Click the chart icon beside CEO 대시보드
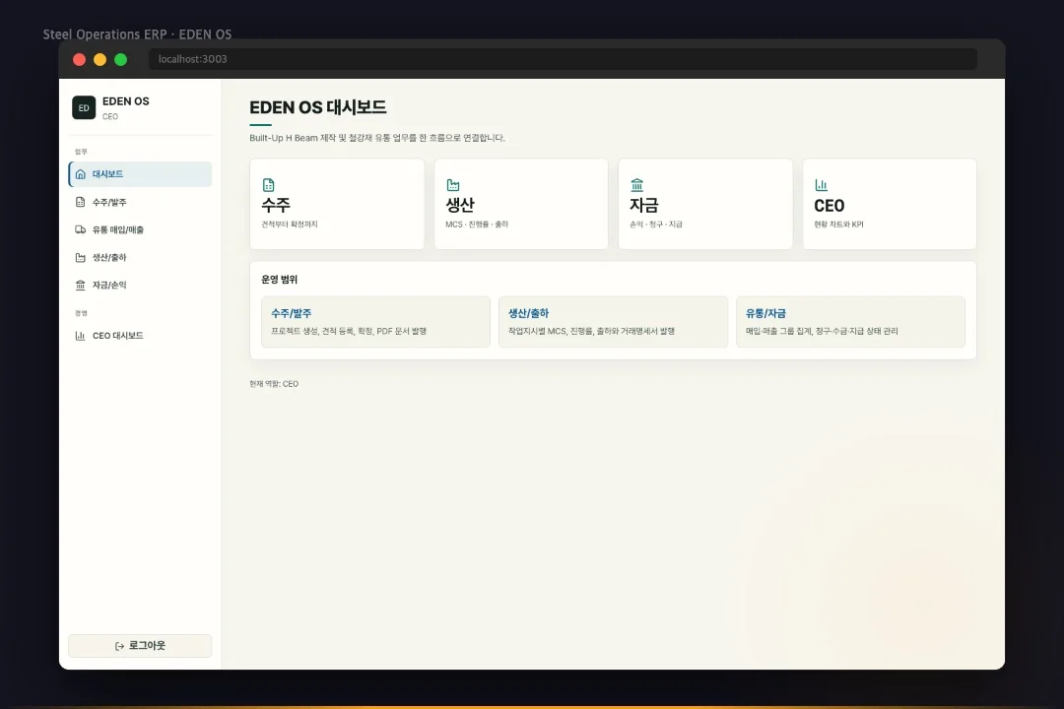 click(80, 336)
